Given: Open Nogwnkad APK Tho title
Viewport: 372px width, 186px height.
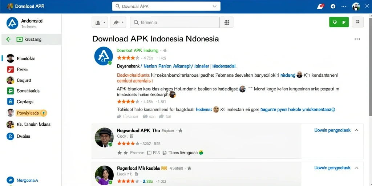Looking at the screenshot, I should [138, 130].
